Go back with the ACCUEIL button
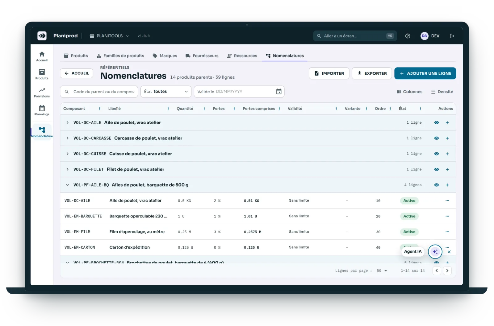 point(77,73)
